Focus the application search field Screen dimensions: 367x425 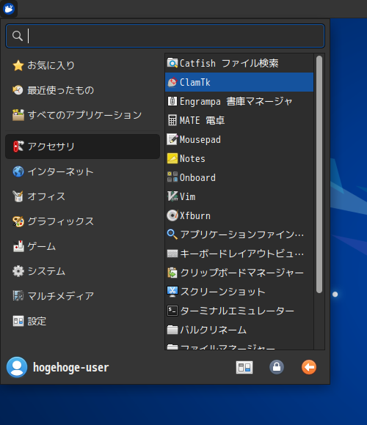point(165,36)
